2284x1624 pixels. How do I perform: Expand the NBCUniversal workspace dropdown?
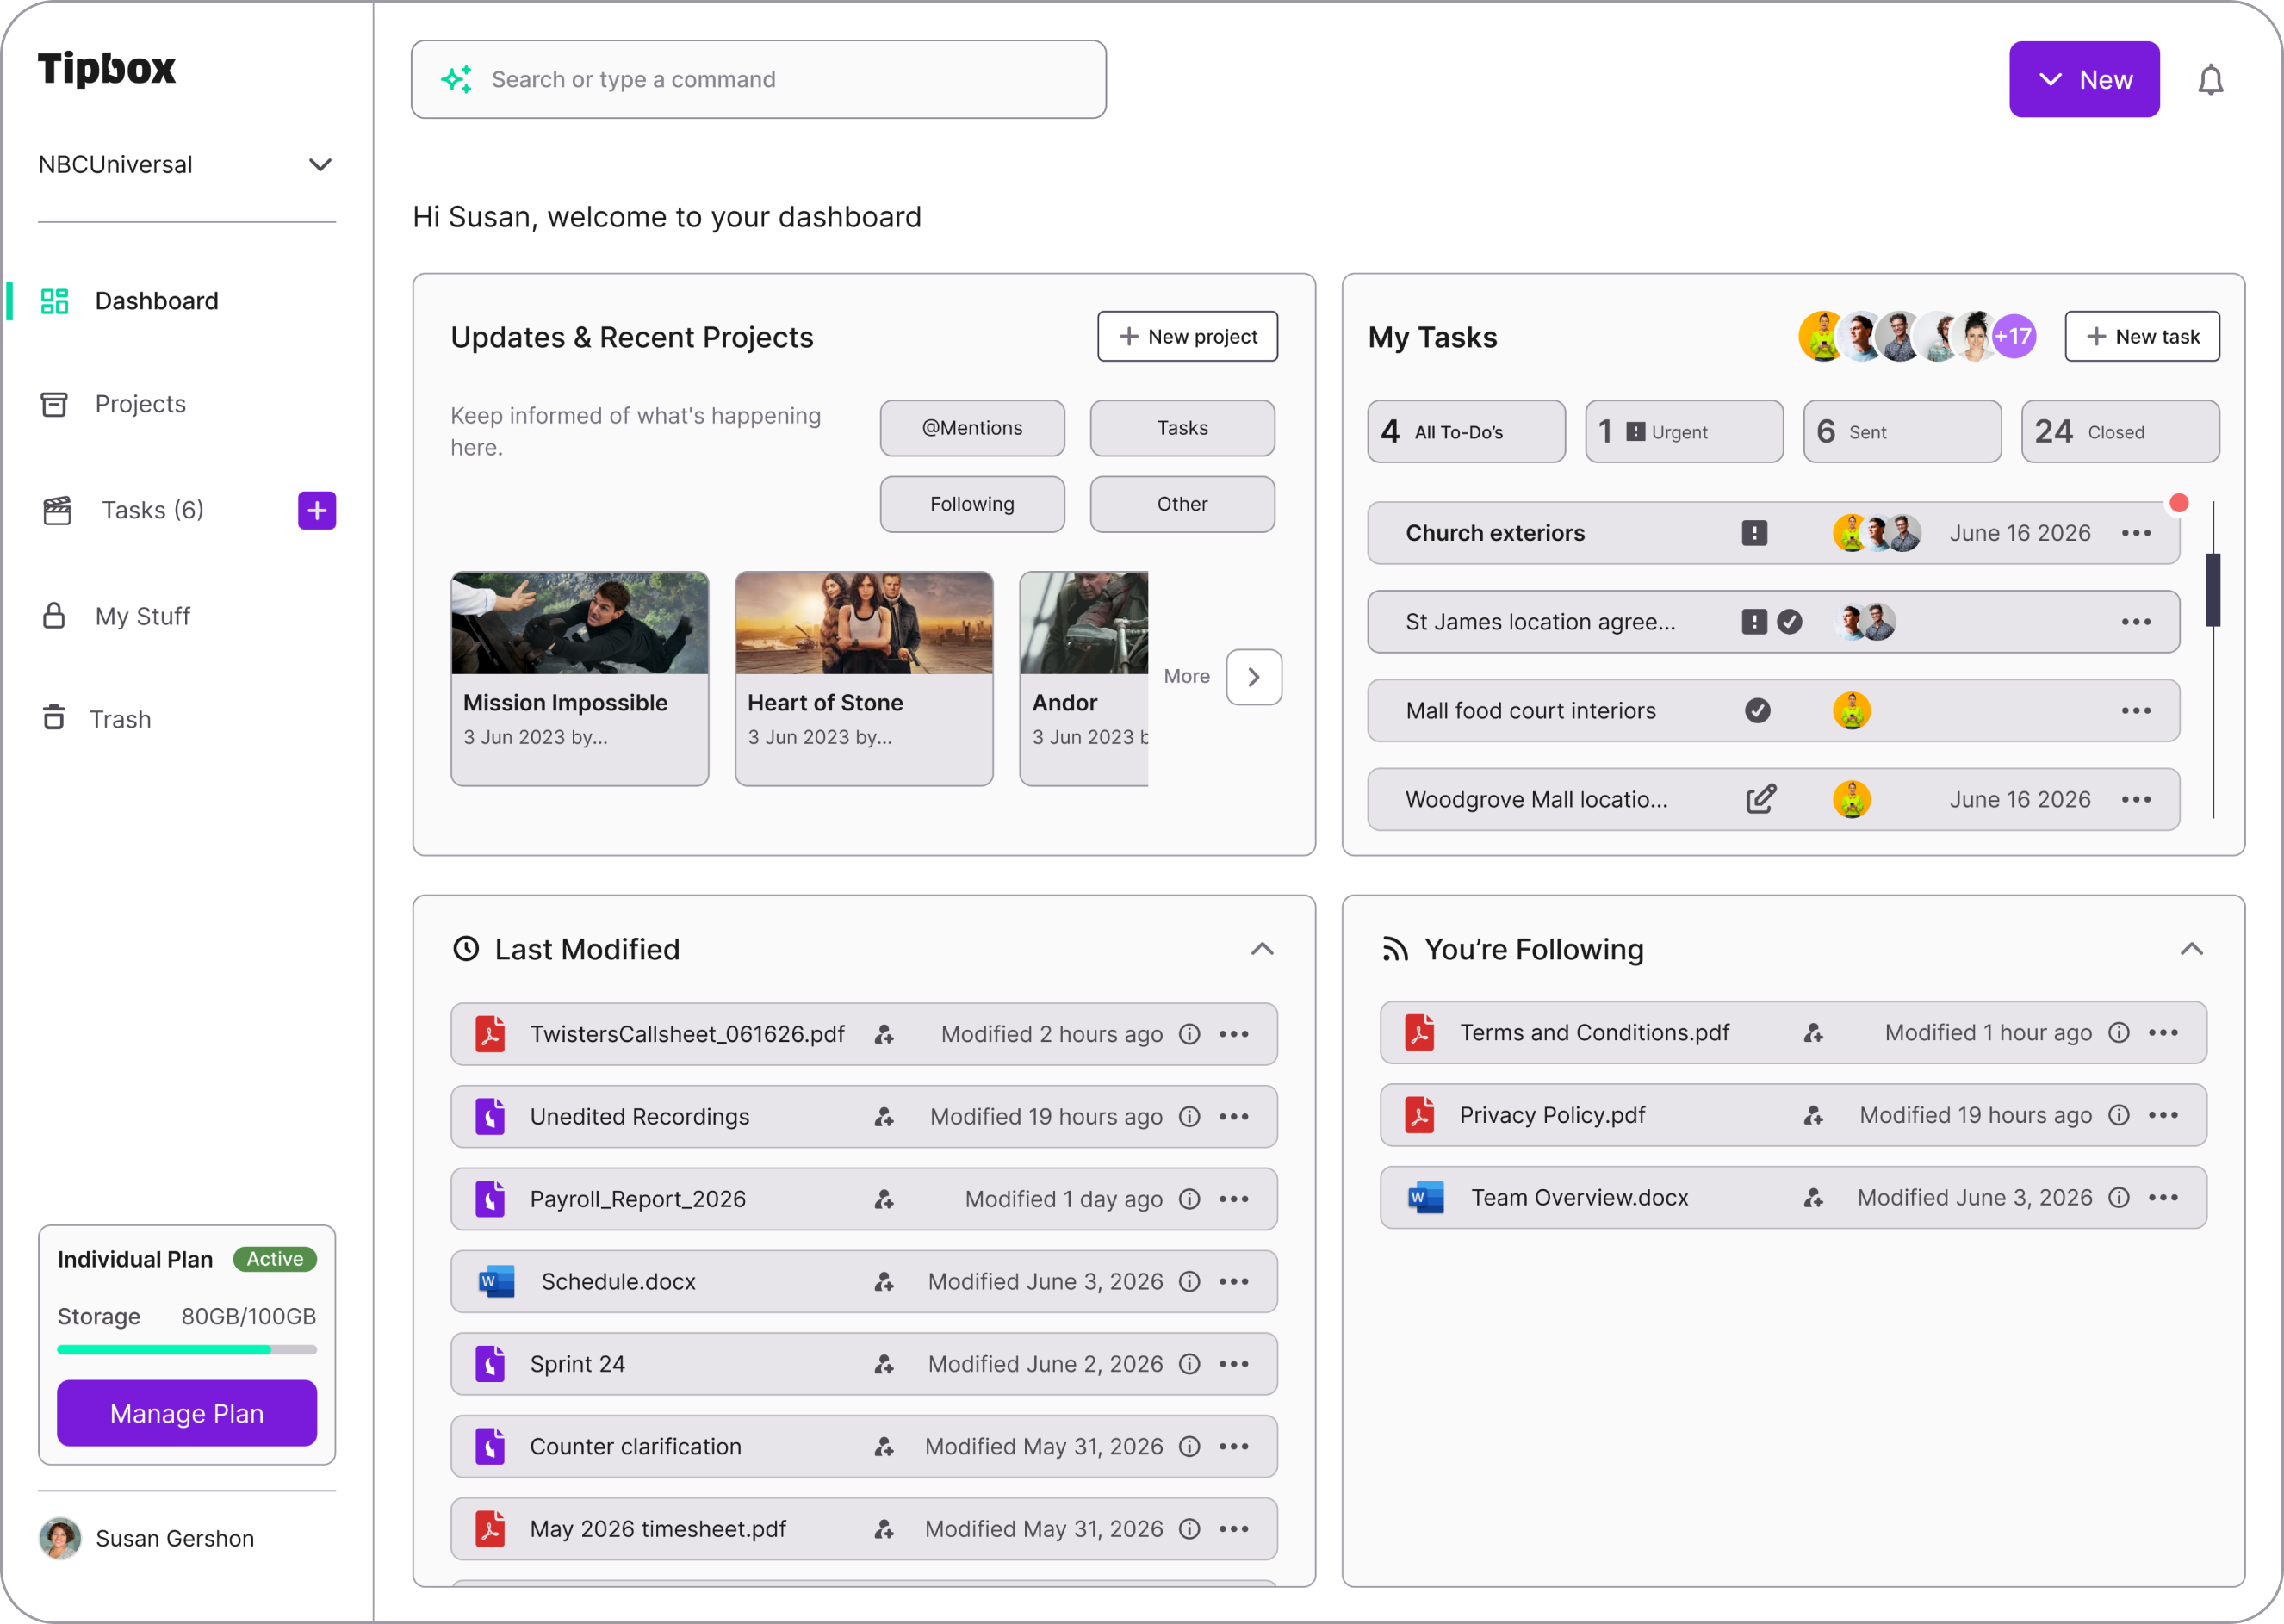coord(319,165)
